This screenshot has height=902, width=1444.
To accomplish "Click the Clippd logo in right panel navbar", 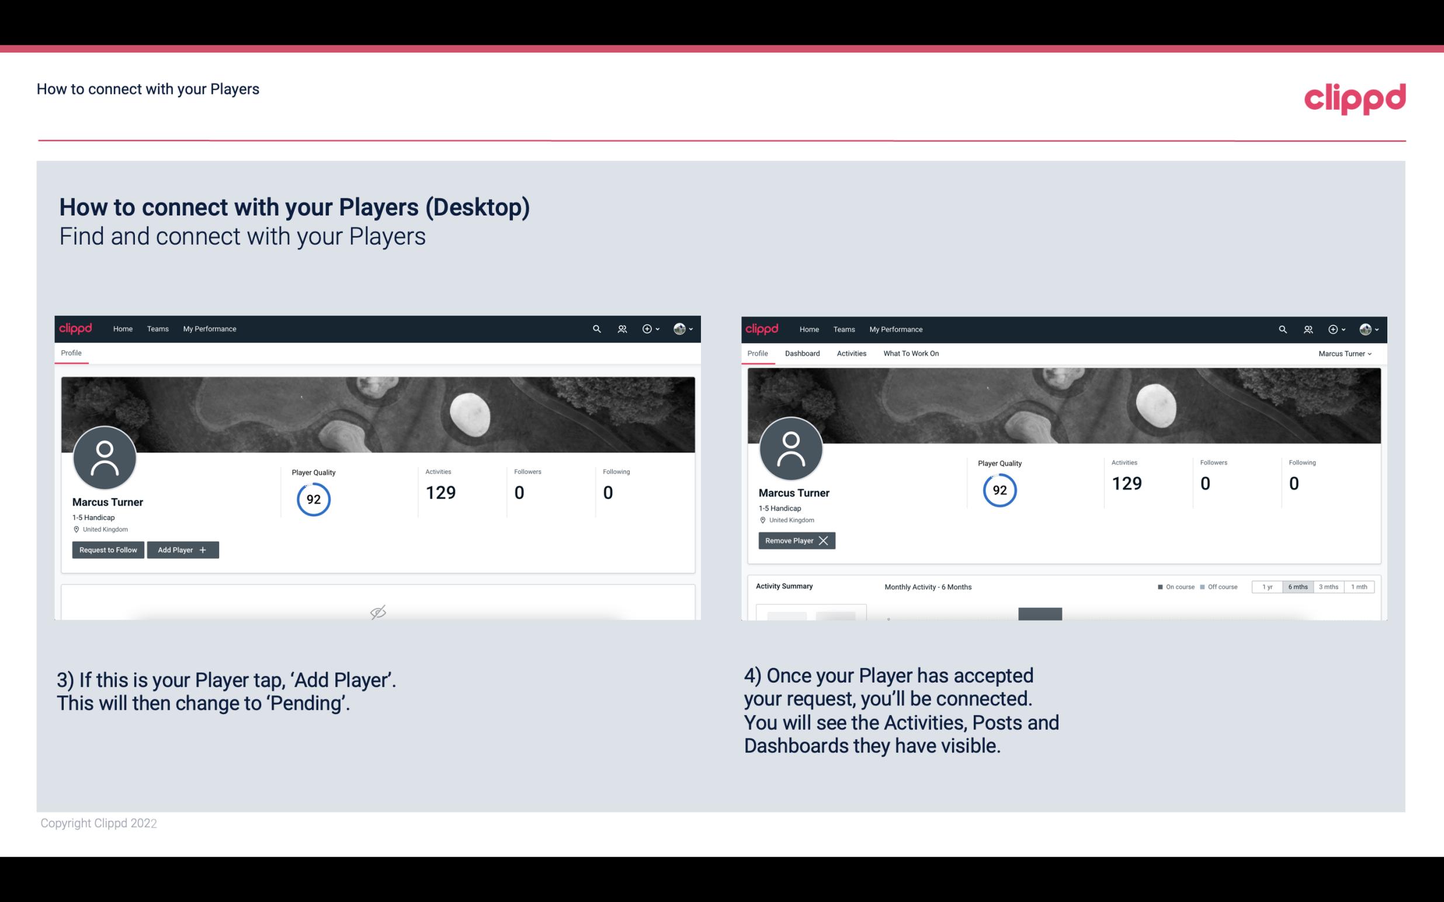I will pos(762,328).
